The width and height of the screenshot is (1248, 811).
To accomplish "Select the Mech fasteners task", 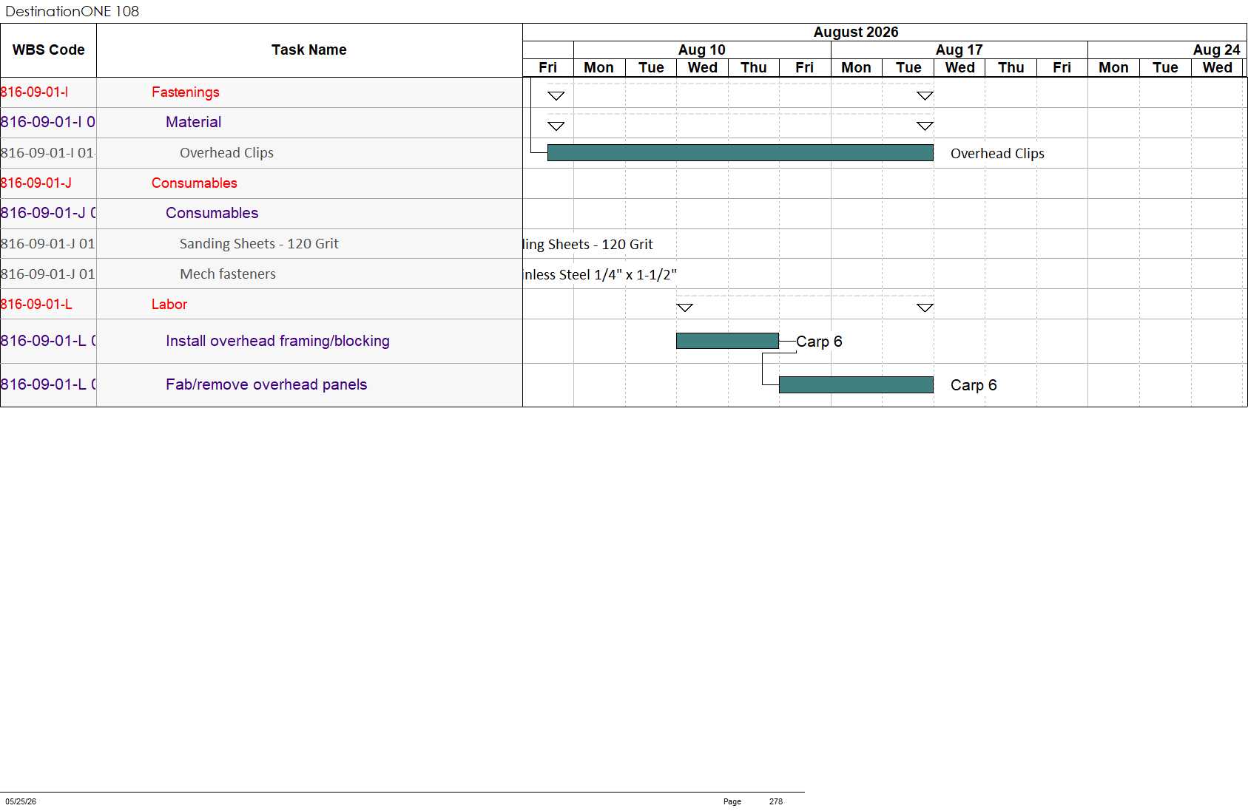I will point(228,274).
